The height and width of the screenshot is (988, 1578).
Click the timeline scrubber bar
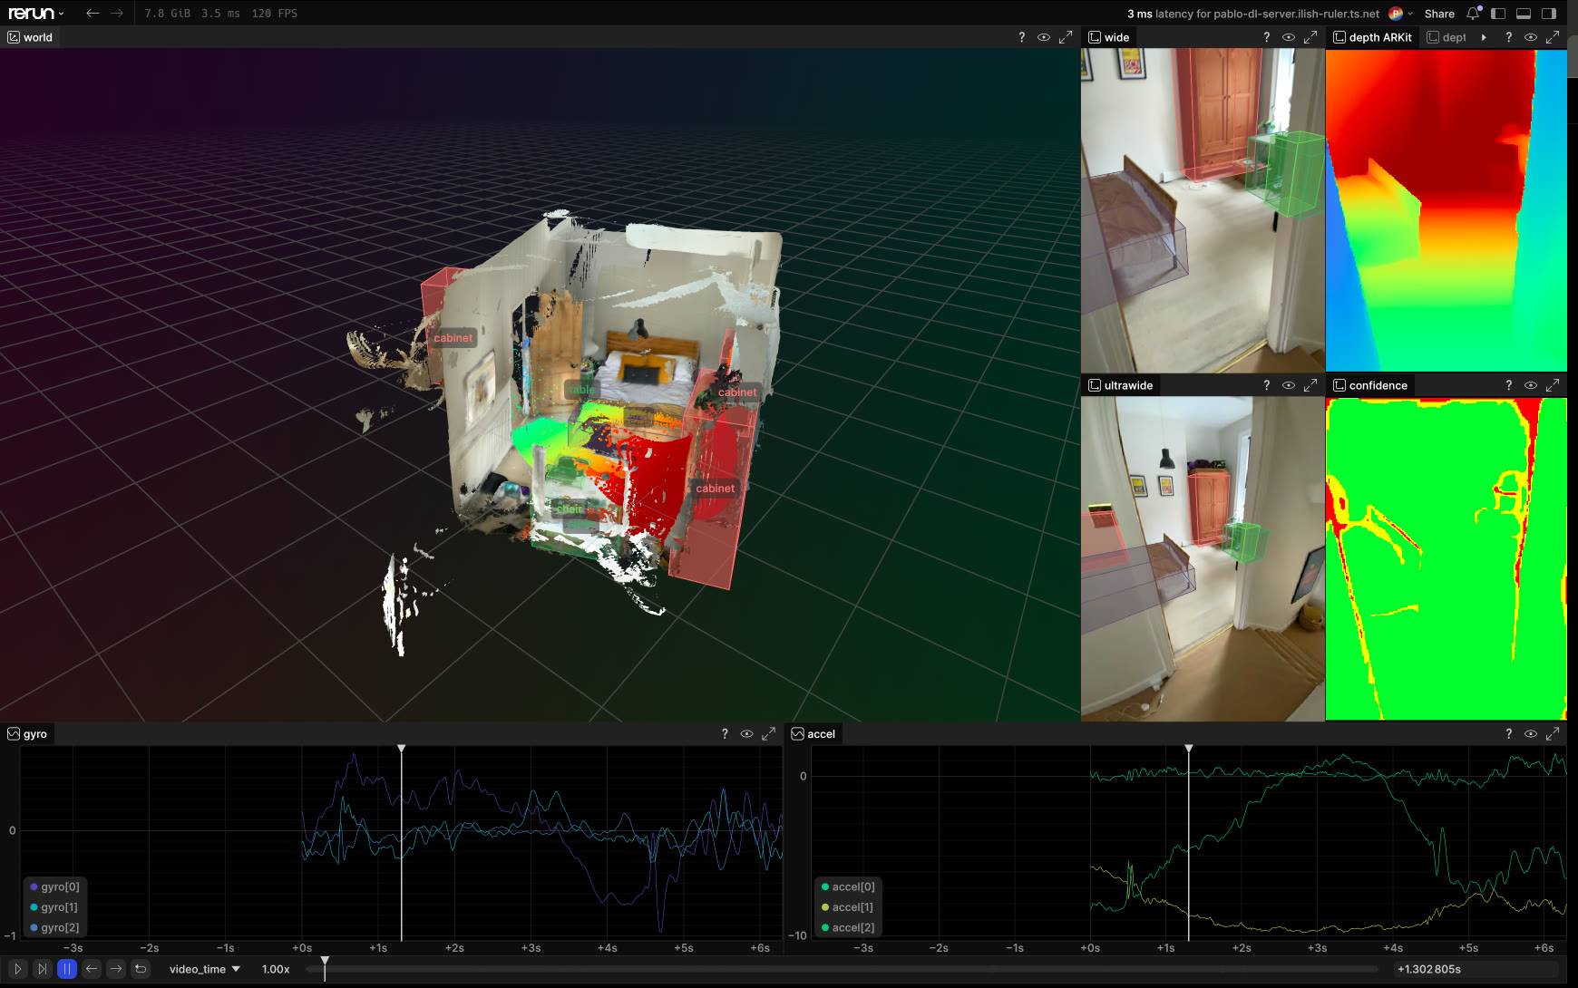pos(843,969)
